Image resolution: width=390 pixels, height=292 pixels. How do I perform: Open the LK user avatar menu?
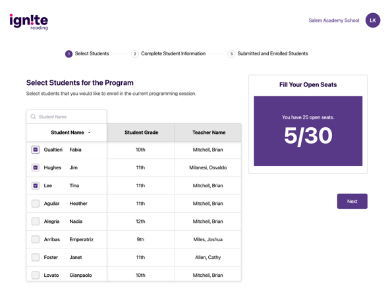(373, 20)
